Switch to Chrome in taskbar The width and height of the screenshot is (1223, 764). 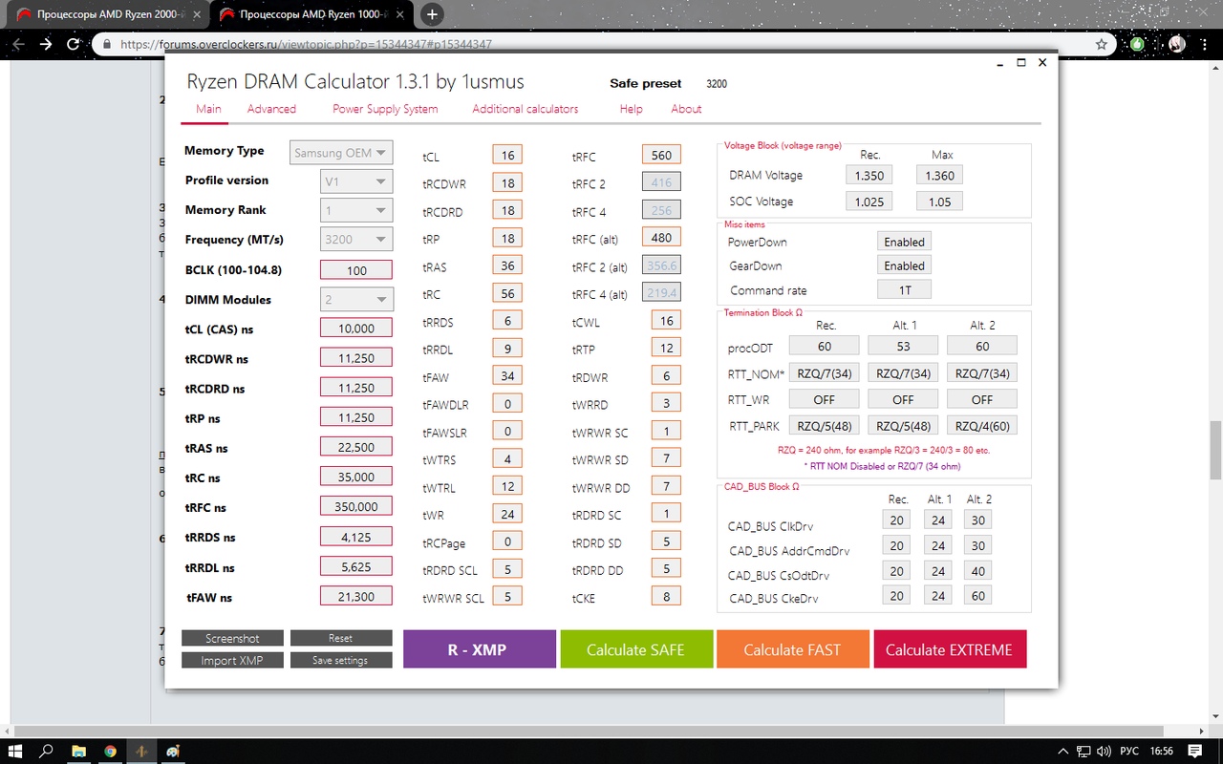tap(110, 751)
